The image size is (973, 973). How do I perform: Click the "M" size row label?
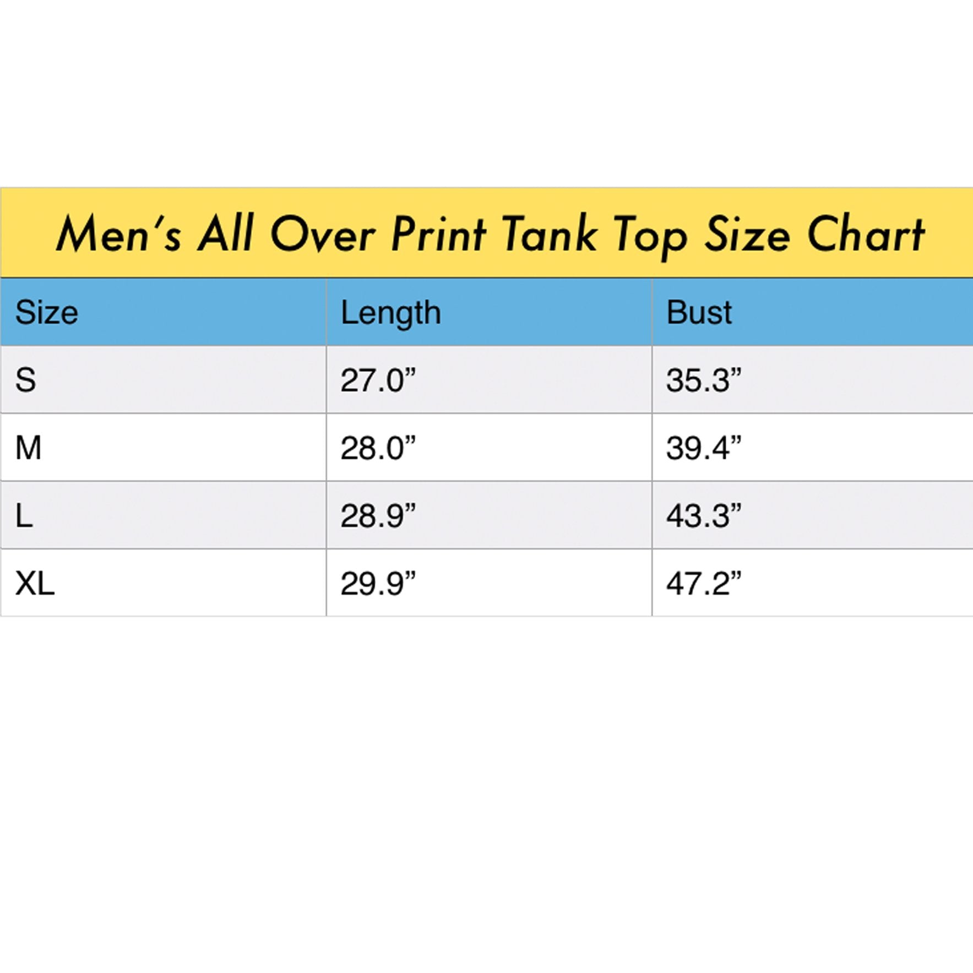coord(29,448)
